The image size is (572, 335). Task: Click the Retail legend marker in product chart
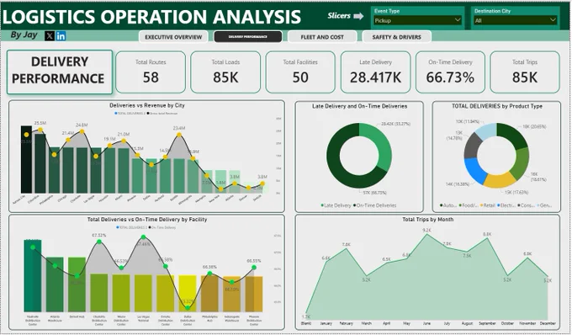(x=481, y=205)
